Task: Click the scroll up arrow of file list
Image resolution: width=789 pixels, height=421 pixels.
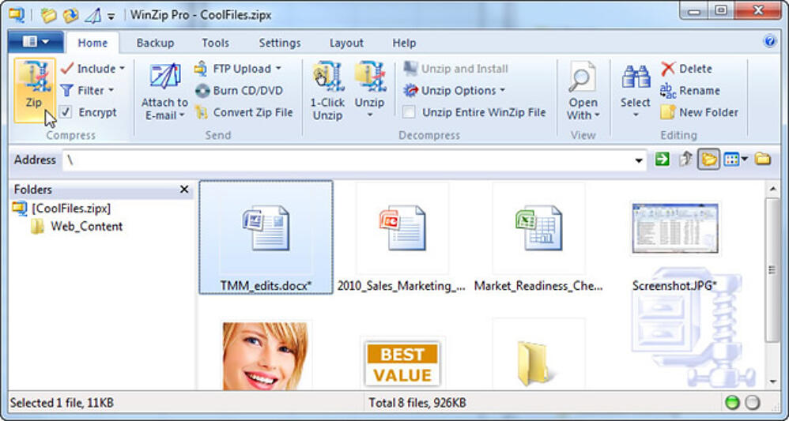Action: 772,189
